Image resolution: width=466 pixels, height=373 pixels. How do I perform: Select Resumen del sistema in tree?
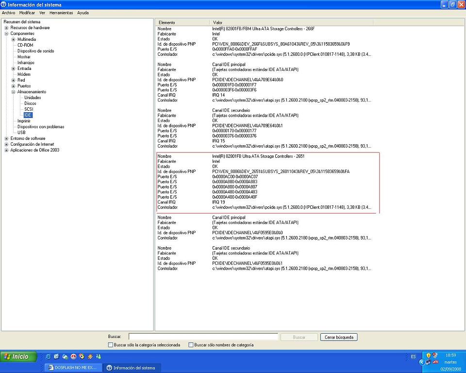point(22,22)
